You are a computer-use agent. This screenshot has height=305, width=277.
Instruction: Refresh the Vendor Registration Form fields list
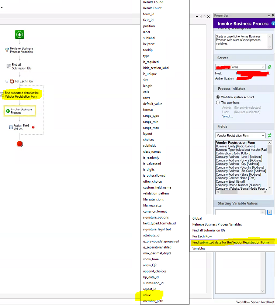click(x=270, y=135)
